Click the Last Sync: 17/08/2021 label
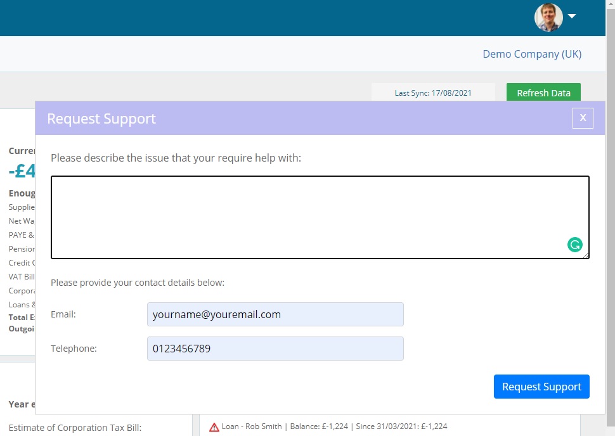Image resolution: width=615 pixels, height=436 pixels. click(434, 93)
